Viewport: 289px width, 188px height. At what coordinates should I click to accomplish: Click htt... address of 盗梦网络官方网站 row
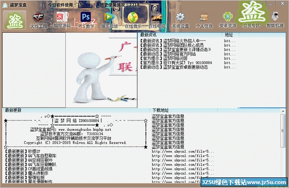click(230, 54)
